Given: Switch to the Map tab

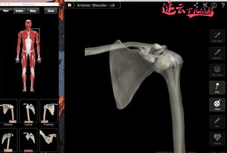Looking at the screenshot, I should coord(33,11).
